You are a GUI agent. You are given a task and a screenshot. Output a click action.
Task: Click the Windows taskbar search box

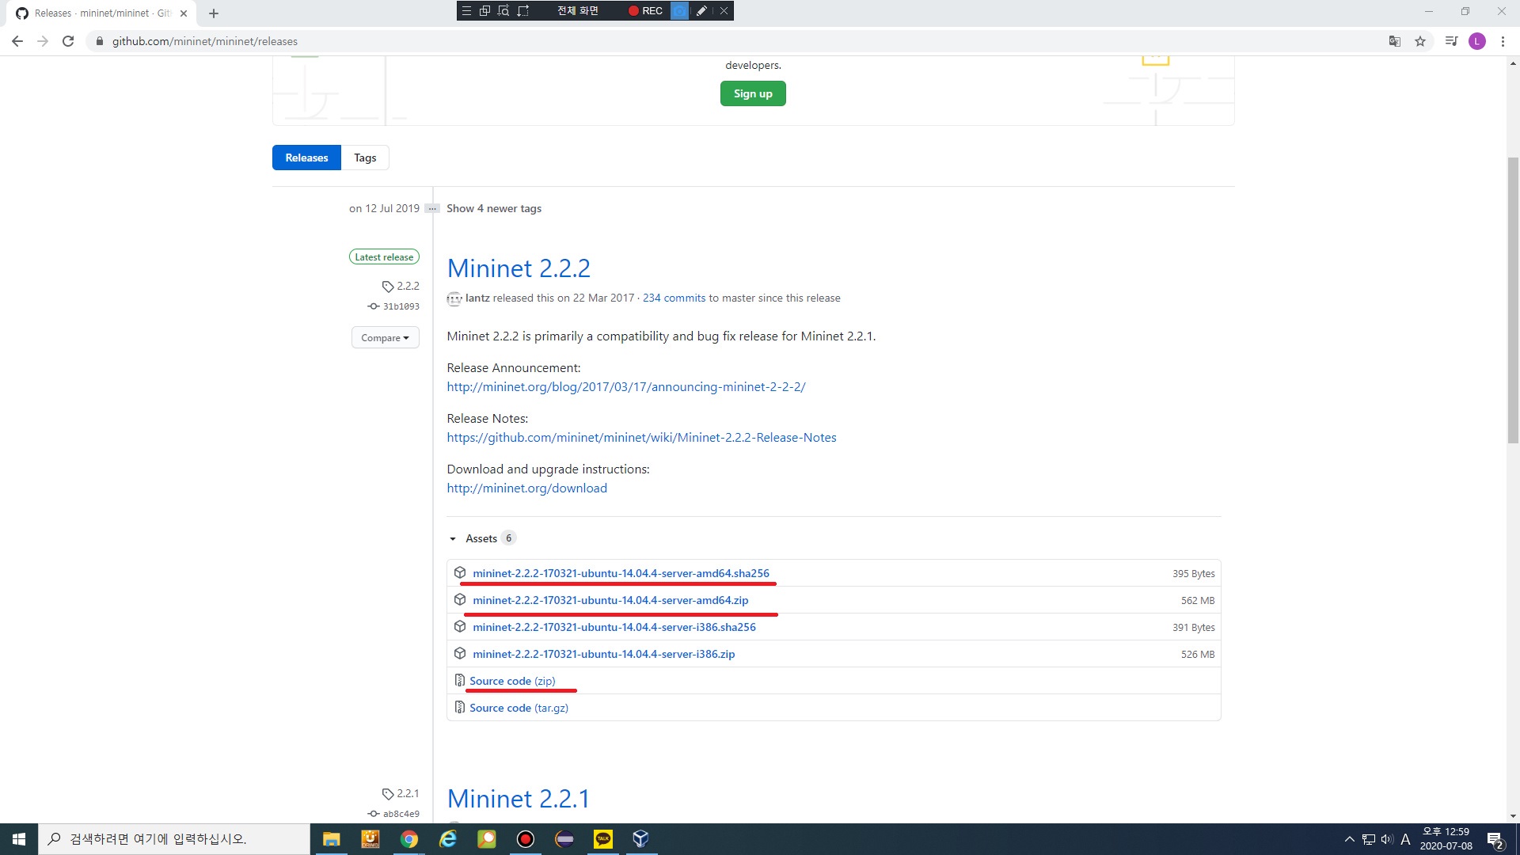(x=174, y=839)
